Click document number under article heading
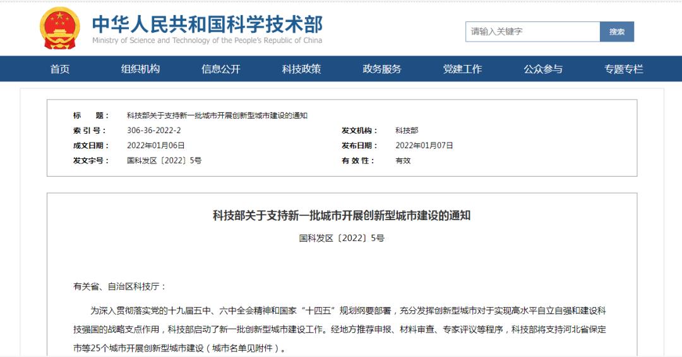682x357 pixels. (x=342, y=238)
